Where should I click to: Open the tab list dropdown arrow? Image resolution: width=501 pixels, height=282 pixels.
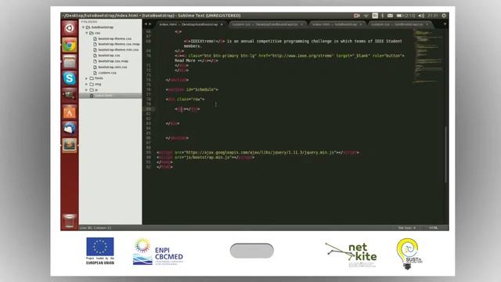coord(445,24)
